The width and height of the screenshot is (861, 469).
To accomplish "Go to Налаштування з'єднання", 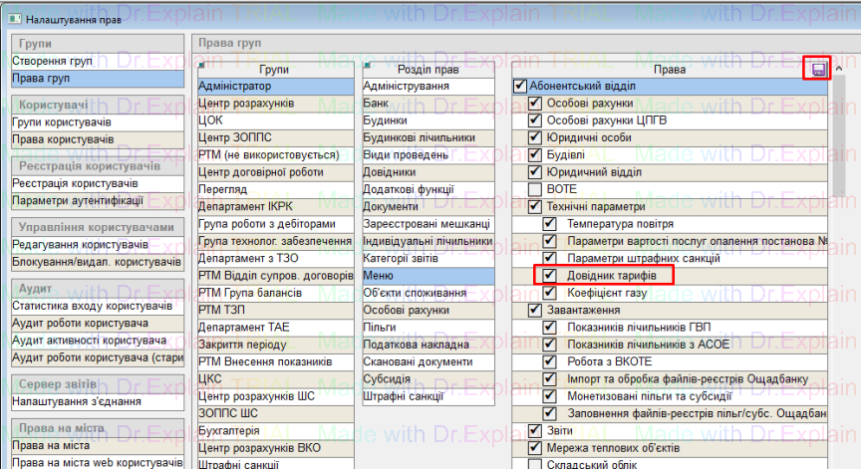I will coord(76,401).
